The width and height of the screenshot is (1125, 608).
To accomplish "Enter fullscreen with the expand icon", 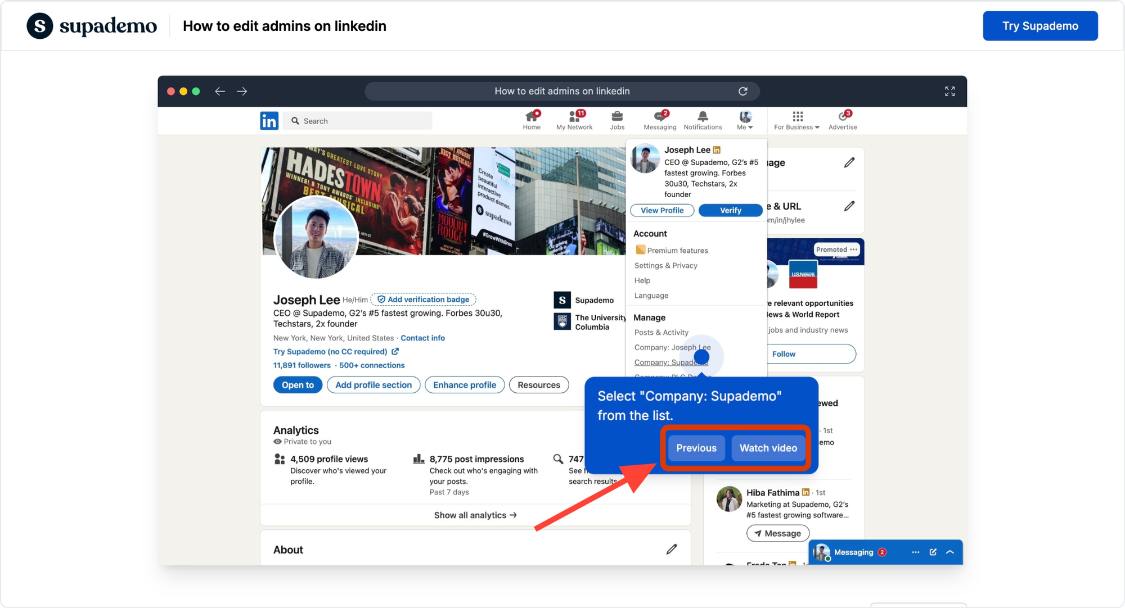I will point(950,91).
